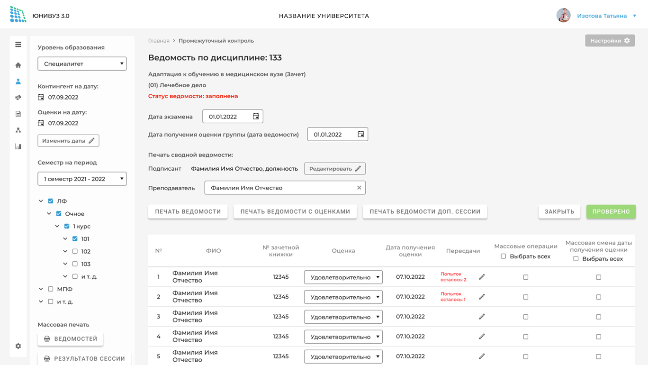
Task: Click the Преподаватель input field
Action: pyautogui.click(x=285, y=188)
